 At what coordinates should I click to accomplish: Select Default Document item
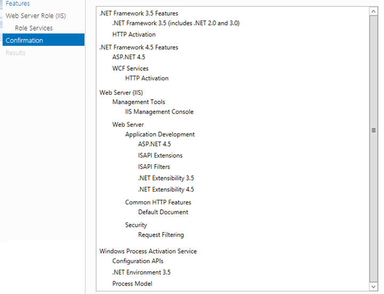(163, 212)
